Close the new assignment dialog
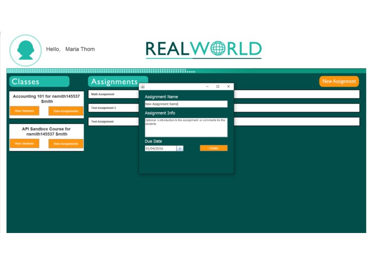The image size is (372, 264). (x=229, y=87)
